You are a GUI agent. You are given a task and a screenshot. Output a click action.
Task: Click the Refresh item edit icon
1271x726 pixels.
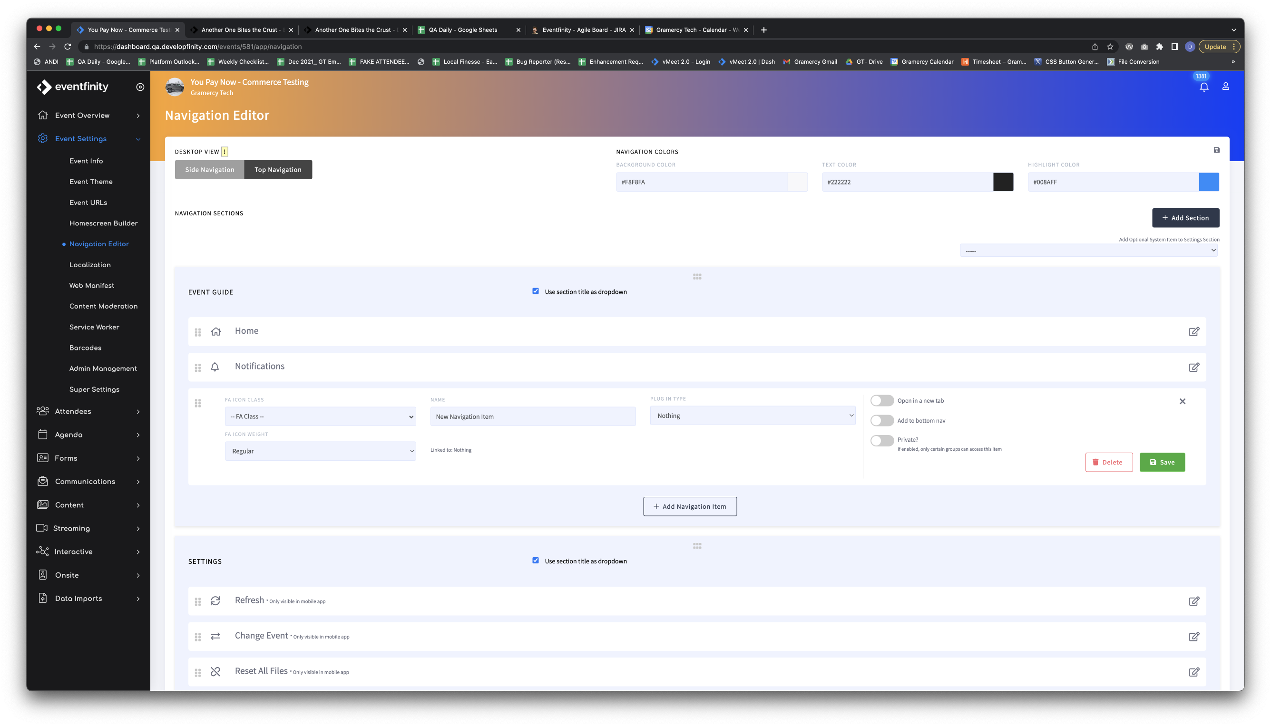click(x=1193, y=601)
